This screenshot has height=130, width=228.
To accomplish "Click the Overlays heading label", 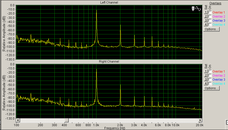I will click(x=215, y=3).
